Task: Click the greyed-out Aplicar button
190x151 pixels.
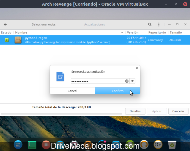Action: 157,111
